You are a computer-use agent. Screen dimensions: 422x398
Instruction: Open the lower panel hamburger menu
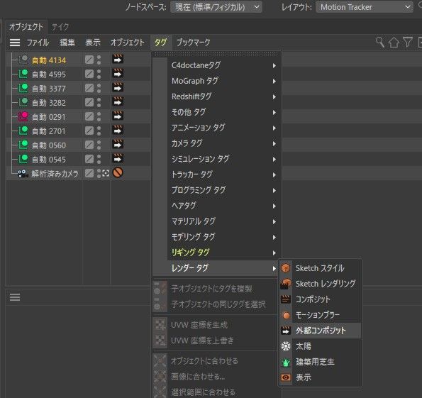click(x=15, y=297)
